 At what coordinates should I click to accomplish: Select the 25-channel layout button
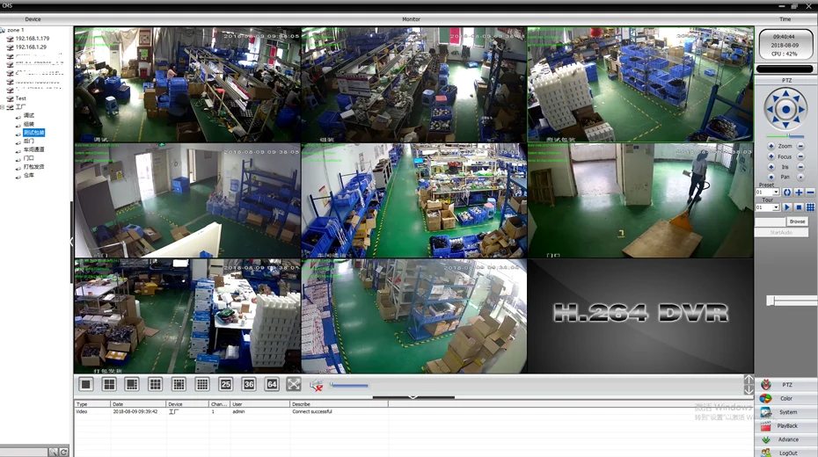pyautogui.click(x=225, y=385)
